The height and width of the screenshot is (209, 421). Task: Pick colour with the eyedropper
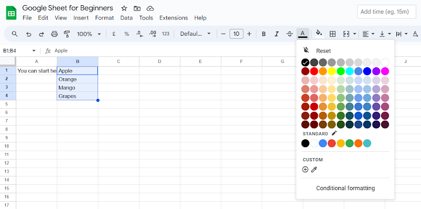(314, 169)
